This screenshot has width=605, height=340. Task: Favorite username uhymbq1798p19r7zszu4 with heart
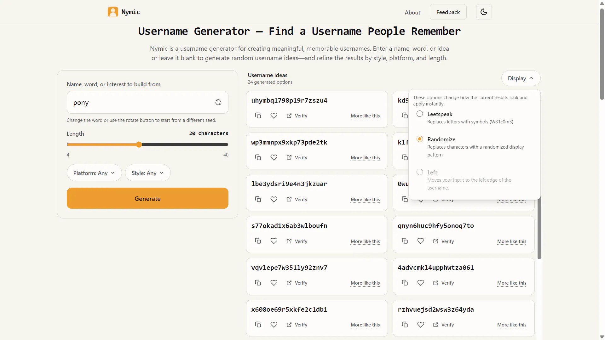[x=274, y=116]
